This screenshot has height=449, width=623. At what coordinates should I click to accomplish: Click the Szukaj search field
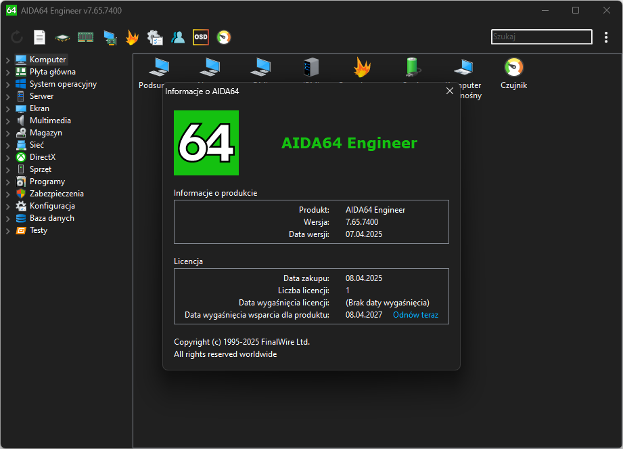pyautogui.click(x=542, y=37)
